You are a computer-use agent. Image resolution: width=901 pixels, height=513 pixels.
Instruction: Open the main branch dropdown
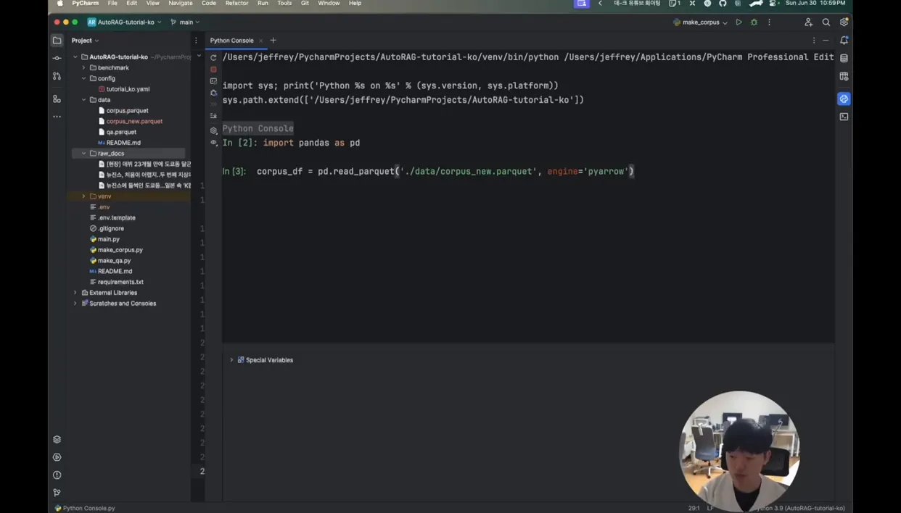pyautogui.click(x=185, y=22)
